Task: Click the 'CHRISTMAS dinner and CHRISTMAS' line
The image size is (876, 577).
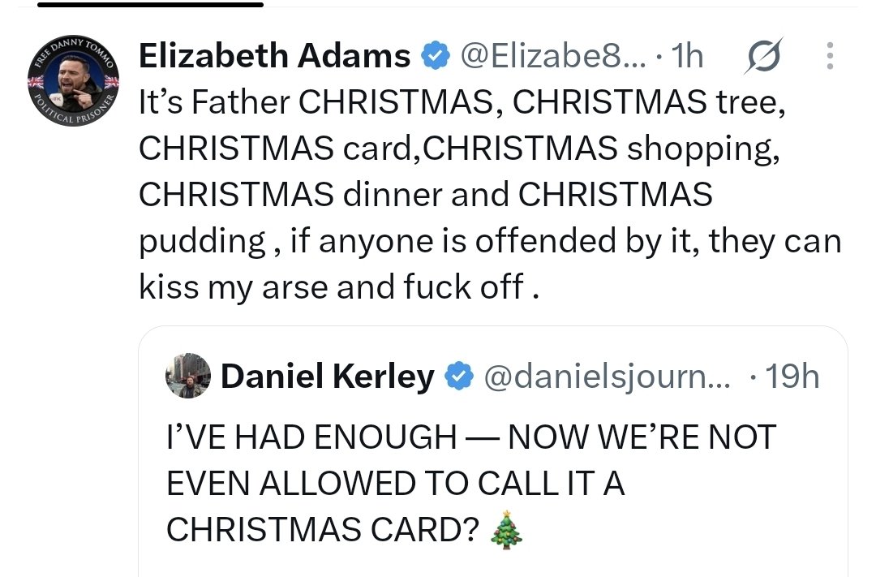Action: click(426, 195)
